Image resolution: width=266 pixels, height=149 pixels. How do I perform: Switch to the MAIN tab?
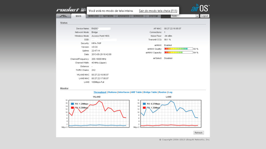[78, 16]
